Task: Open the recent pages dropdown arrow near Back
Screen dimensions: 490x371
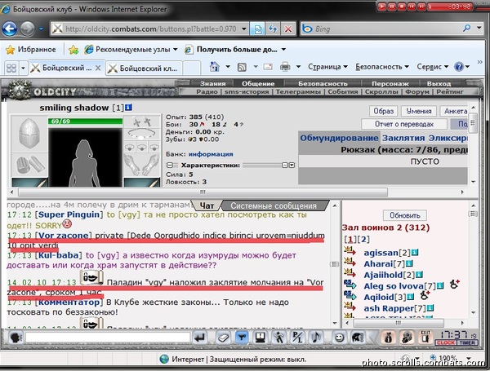Action: click(42, 29)
